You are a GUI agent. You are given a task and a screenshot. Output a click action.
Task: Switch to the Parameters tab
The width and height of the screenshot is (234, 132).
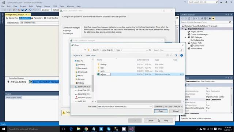[37, 18]
